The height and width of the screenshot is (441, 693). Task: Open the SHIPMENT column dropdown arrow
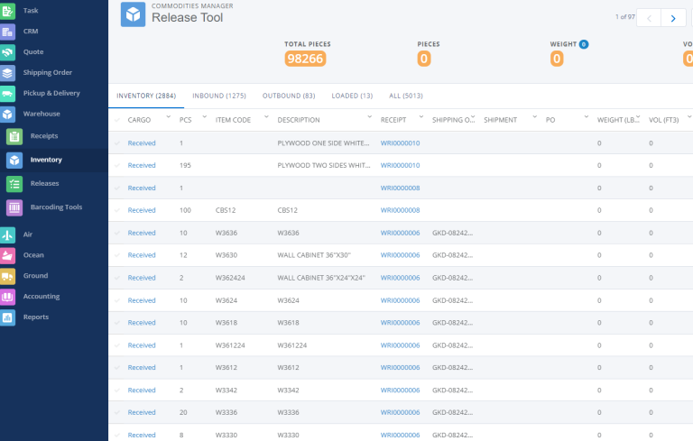click(535, 117)
